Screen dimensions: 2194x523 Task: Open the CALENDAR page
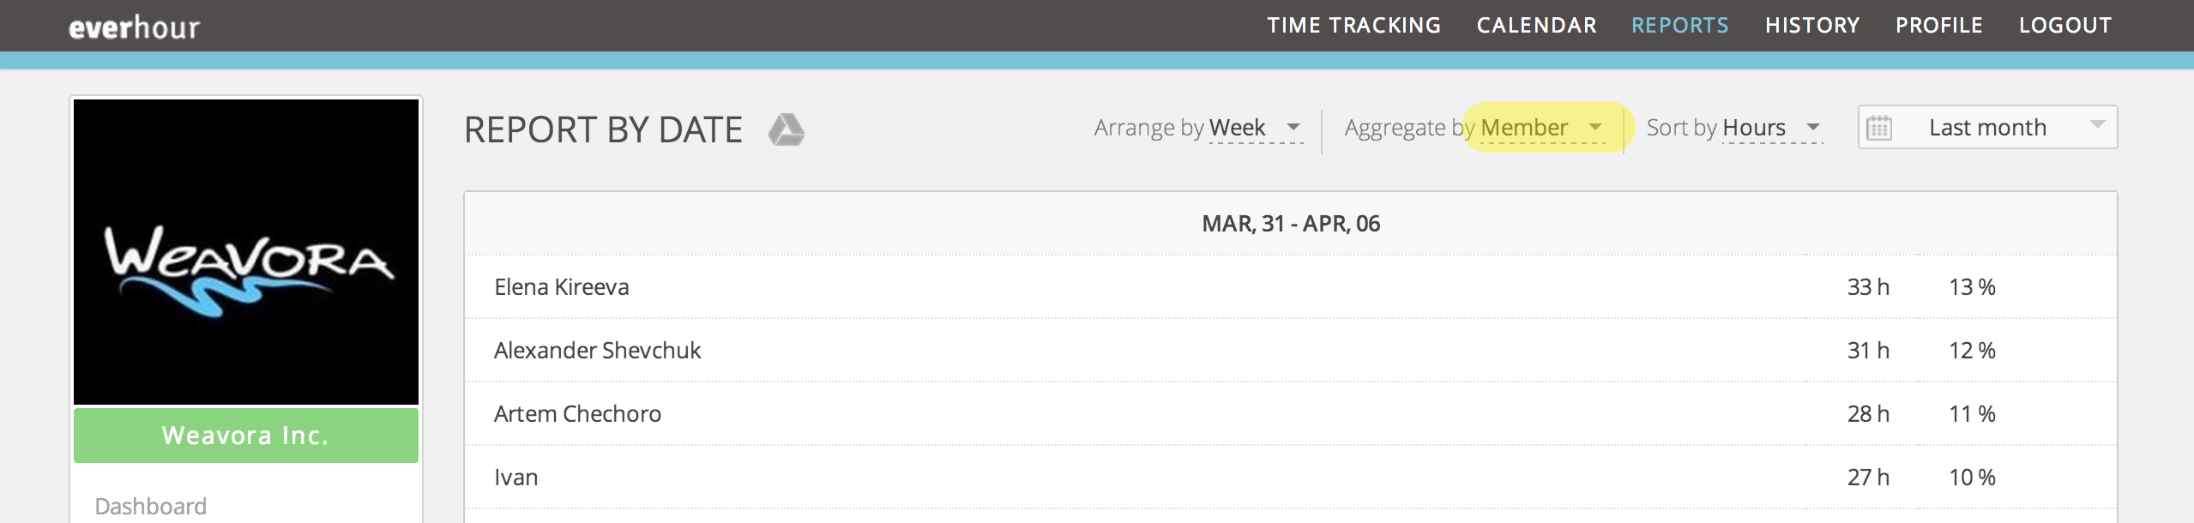[x=1535, y=25]
